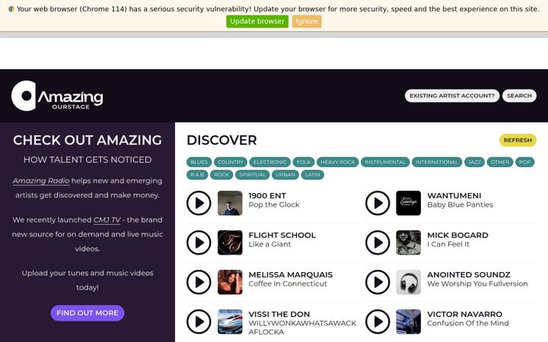This screenshot has height=342, width=548.
Task: Open Melissa Marquais photo thumbnail
Action: click(230, 282)
